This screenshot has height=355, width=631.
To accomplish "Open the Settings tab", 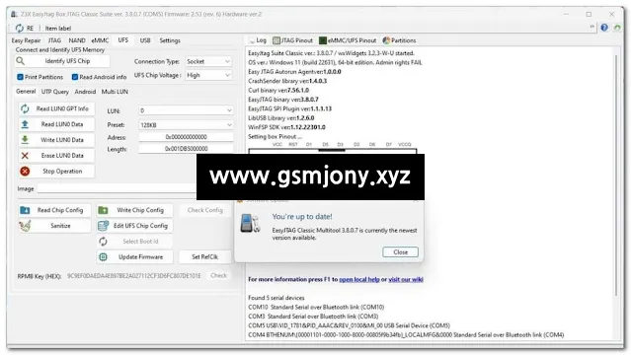I will [170, 40].
